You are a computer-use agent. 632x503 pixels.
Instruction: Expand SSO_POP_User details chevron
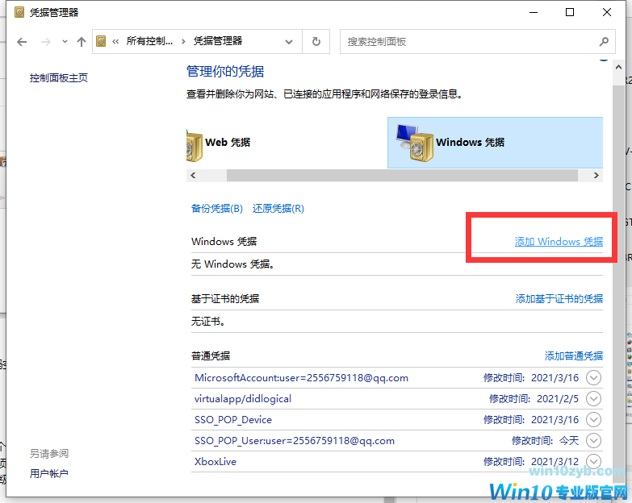(x=594, y=441)
